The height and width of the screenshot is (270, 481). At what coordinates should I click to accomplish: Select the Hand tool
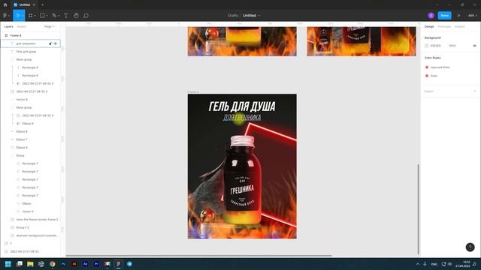(x=76, y=15)
